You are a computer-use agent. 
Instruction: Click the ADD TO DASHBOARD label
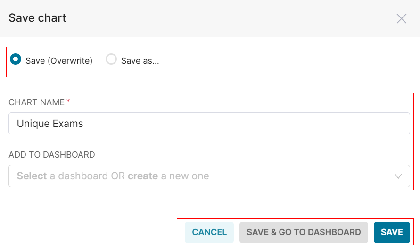(52, 155)
